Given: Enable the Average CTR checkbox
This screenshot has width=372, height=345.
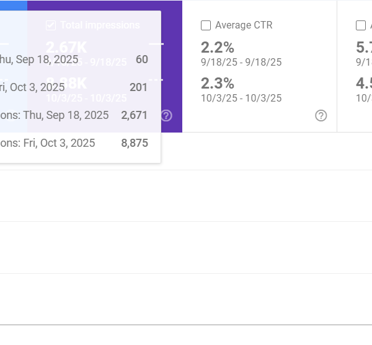Looking at the screenshot, I should tap(206, 25).
